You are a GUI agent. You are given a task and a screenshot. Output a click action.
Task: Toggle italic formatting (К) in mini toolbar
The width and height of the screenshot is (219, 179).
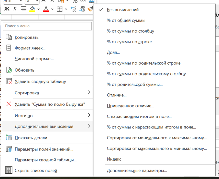click(15, 9)
